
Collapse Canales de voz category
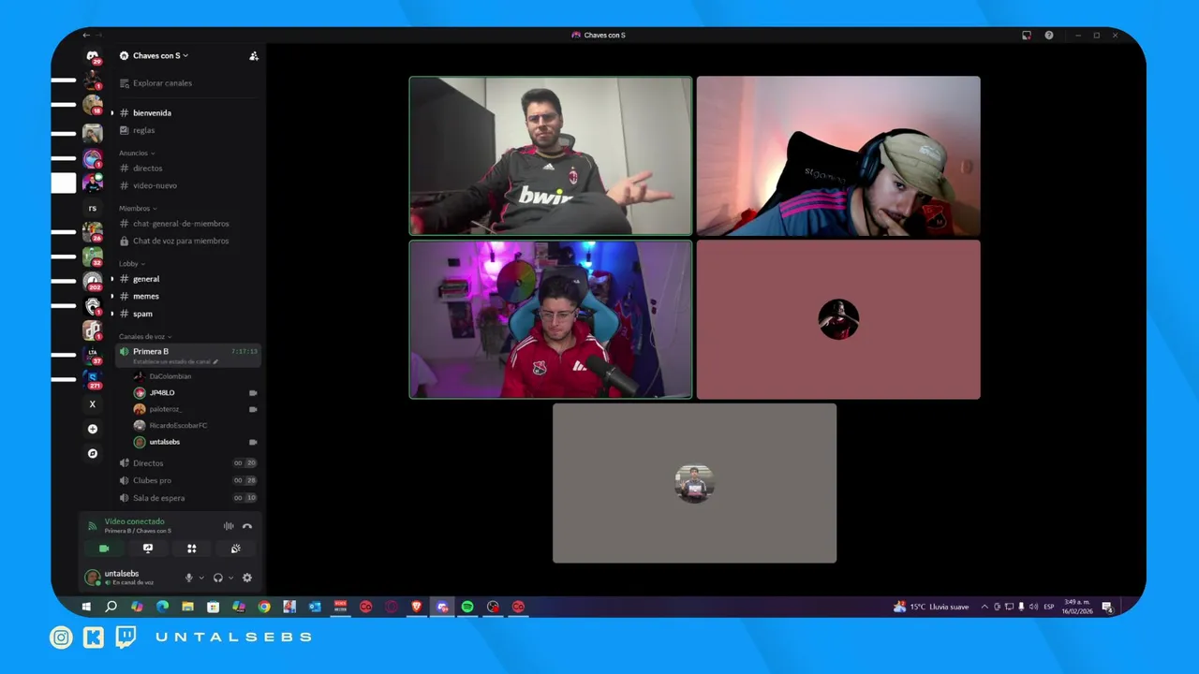(x=145, y=336)
